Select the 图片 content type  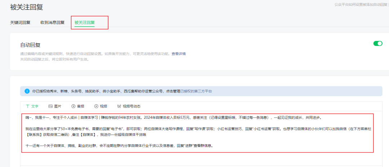pyautogui.click(x=55, y=106)
